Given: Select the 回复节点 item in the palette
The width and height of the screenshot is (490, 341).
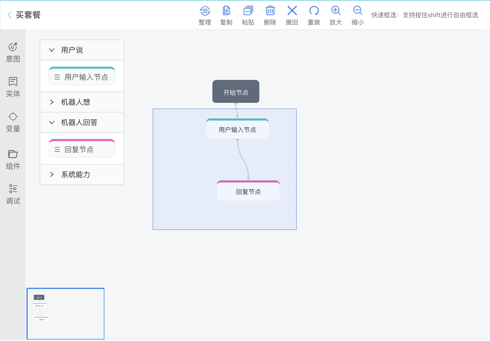Looking at the screenshot, I should pyautogui.click(x=82, y=148).
